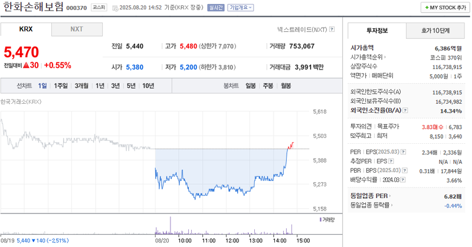Click the 외국인소진율 14.34% value
This screenshot has width=472, height=247.
[451, 111]
